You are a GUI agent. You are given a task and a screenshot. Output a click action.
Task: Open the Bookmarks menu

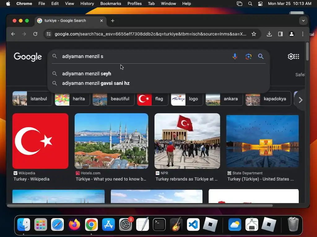tap(111, 3)
